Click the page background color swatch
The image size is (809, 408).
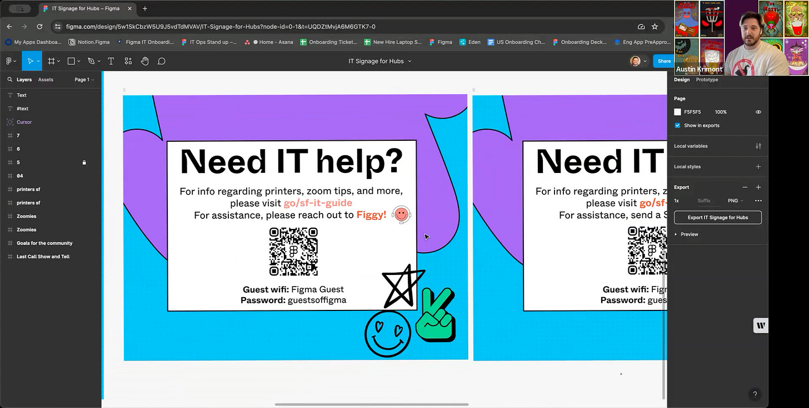(x=677, y=112)
